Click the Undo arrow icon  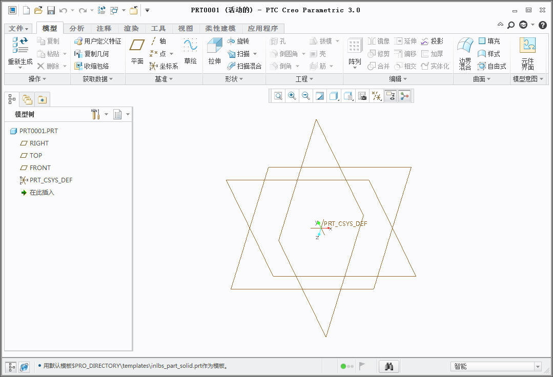click(63, 11)
